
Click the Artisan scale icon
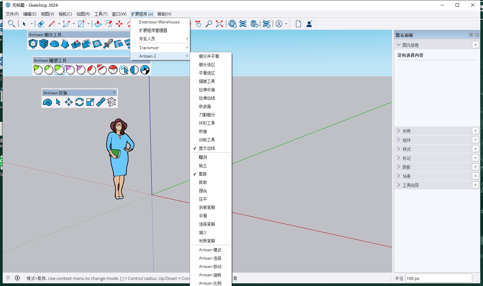click(x=90, y=102)
